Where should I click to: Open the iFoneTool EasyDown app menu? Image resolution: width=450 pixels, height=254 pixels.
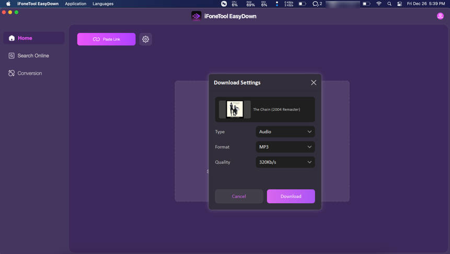coord(38,4)
